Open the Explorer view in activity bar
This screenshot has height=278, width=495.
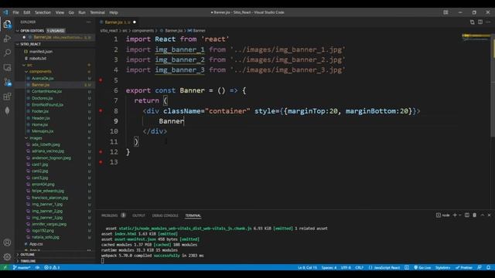pyautogui.click(x=7, y=24)
